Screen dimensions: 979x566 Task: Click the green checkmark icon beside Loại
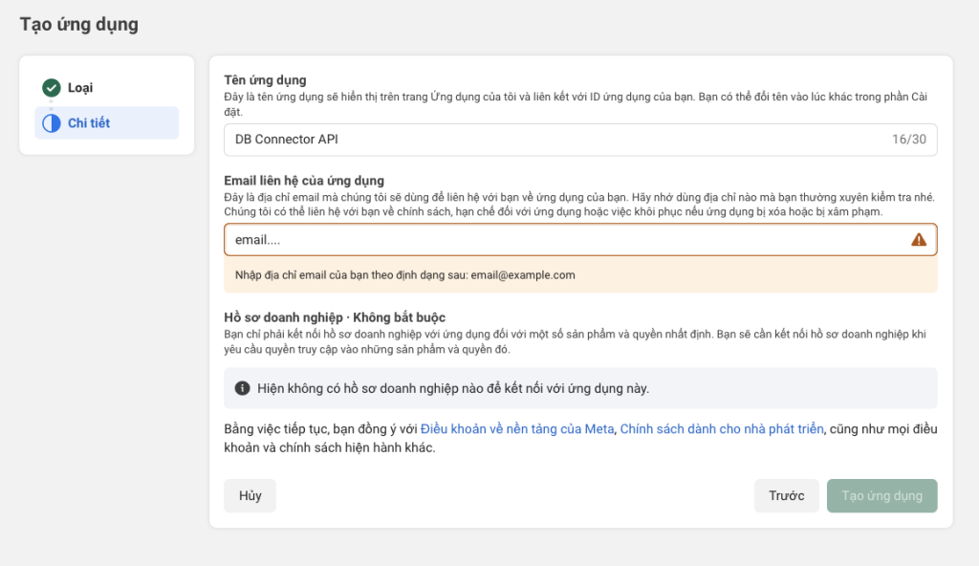(52, 88)
